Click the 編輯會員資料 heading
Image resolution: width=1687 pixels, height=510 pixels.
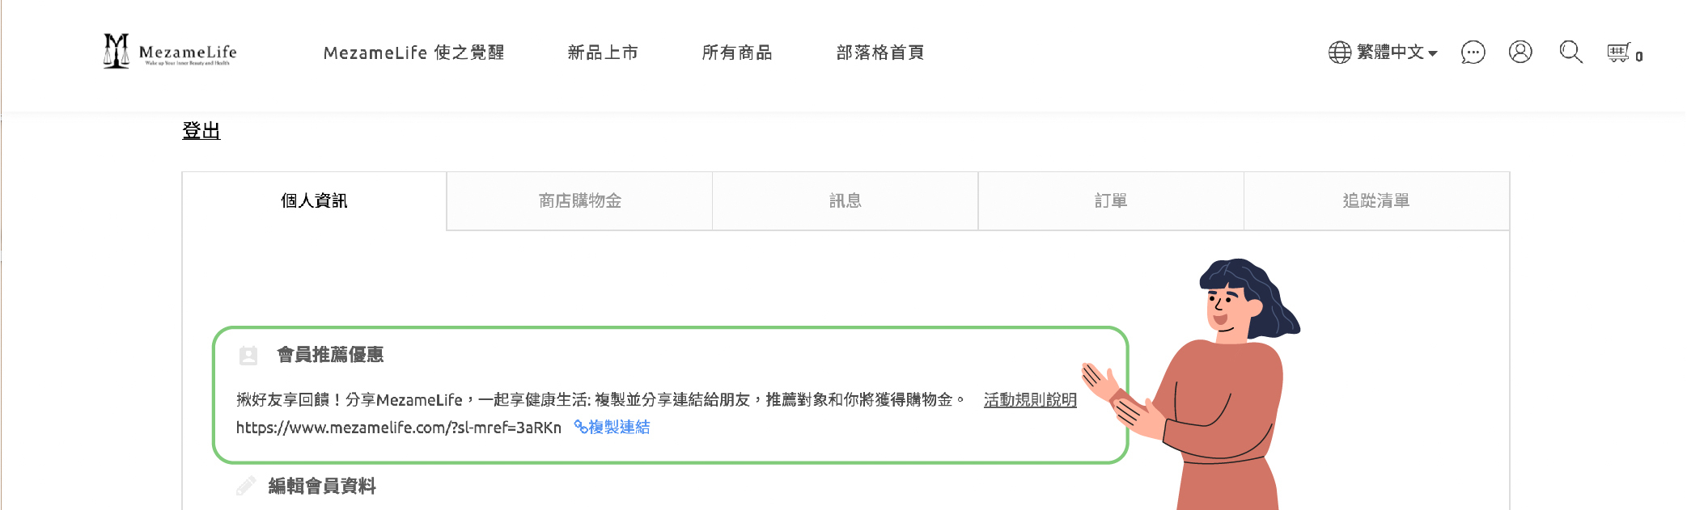pyautogui.click(x=322, y=486)
